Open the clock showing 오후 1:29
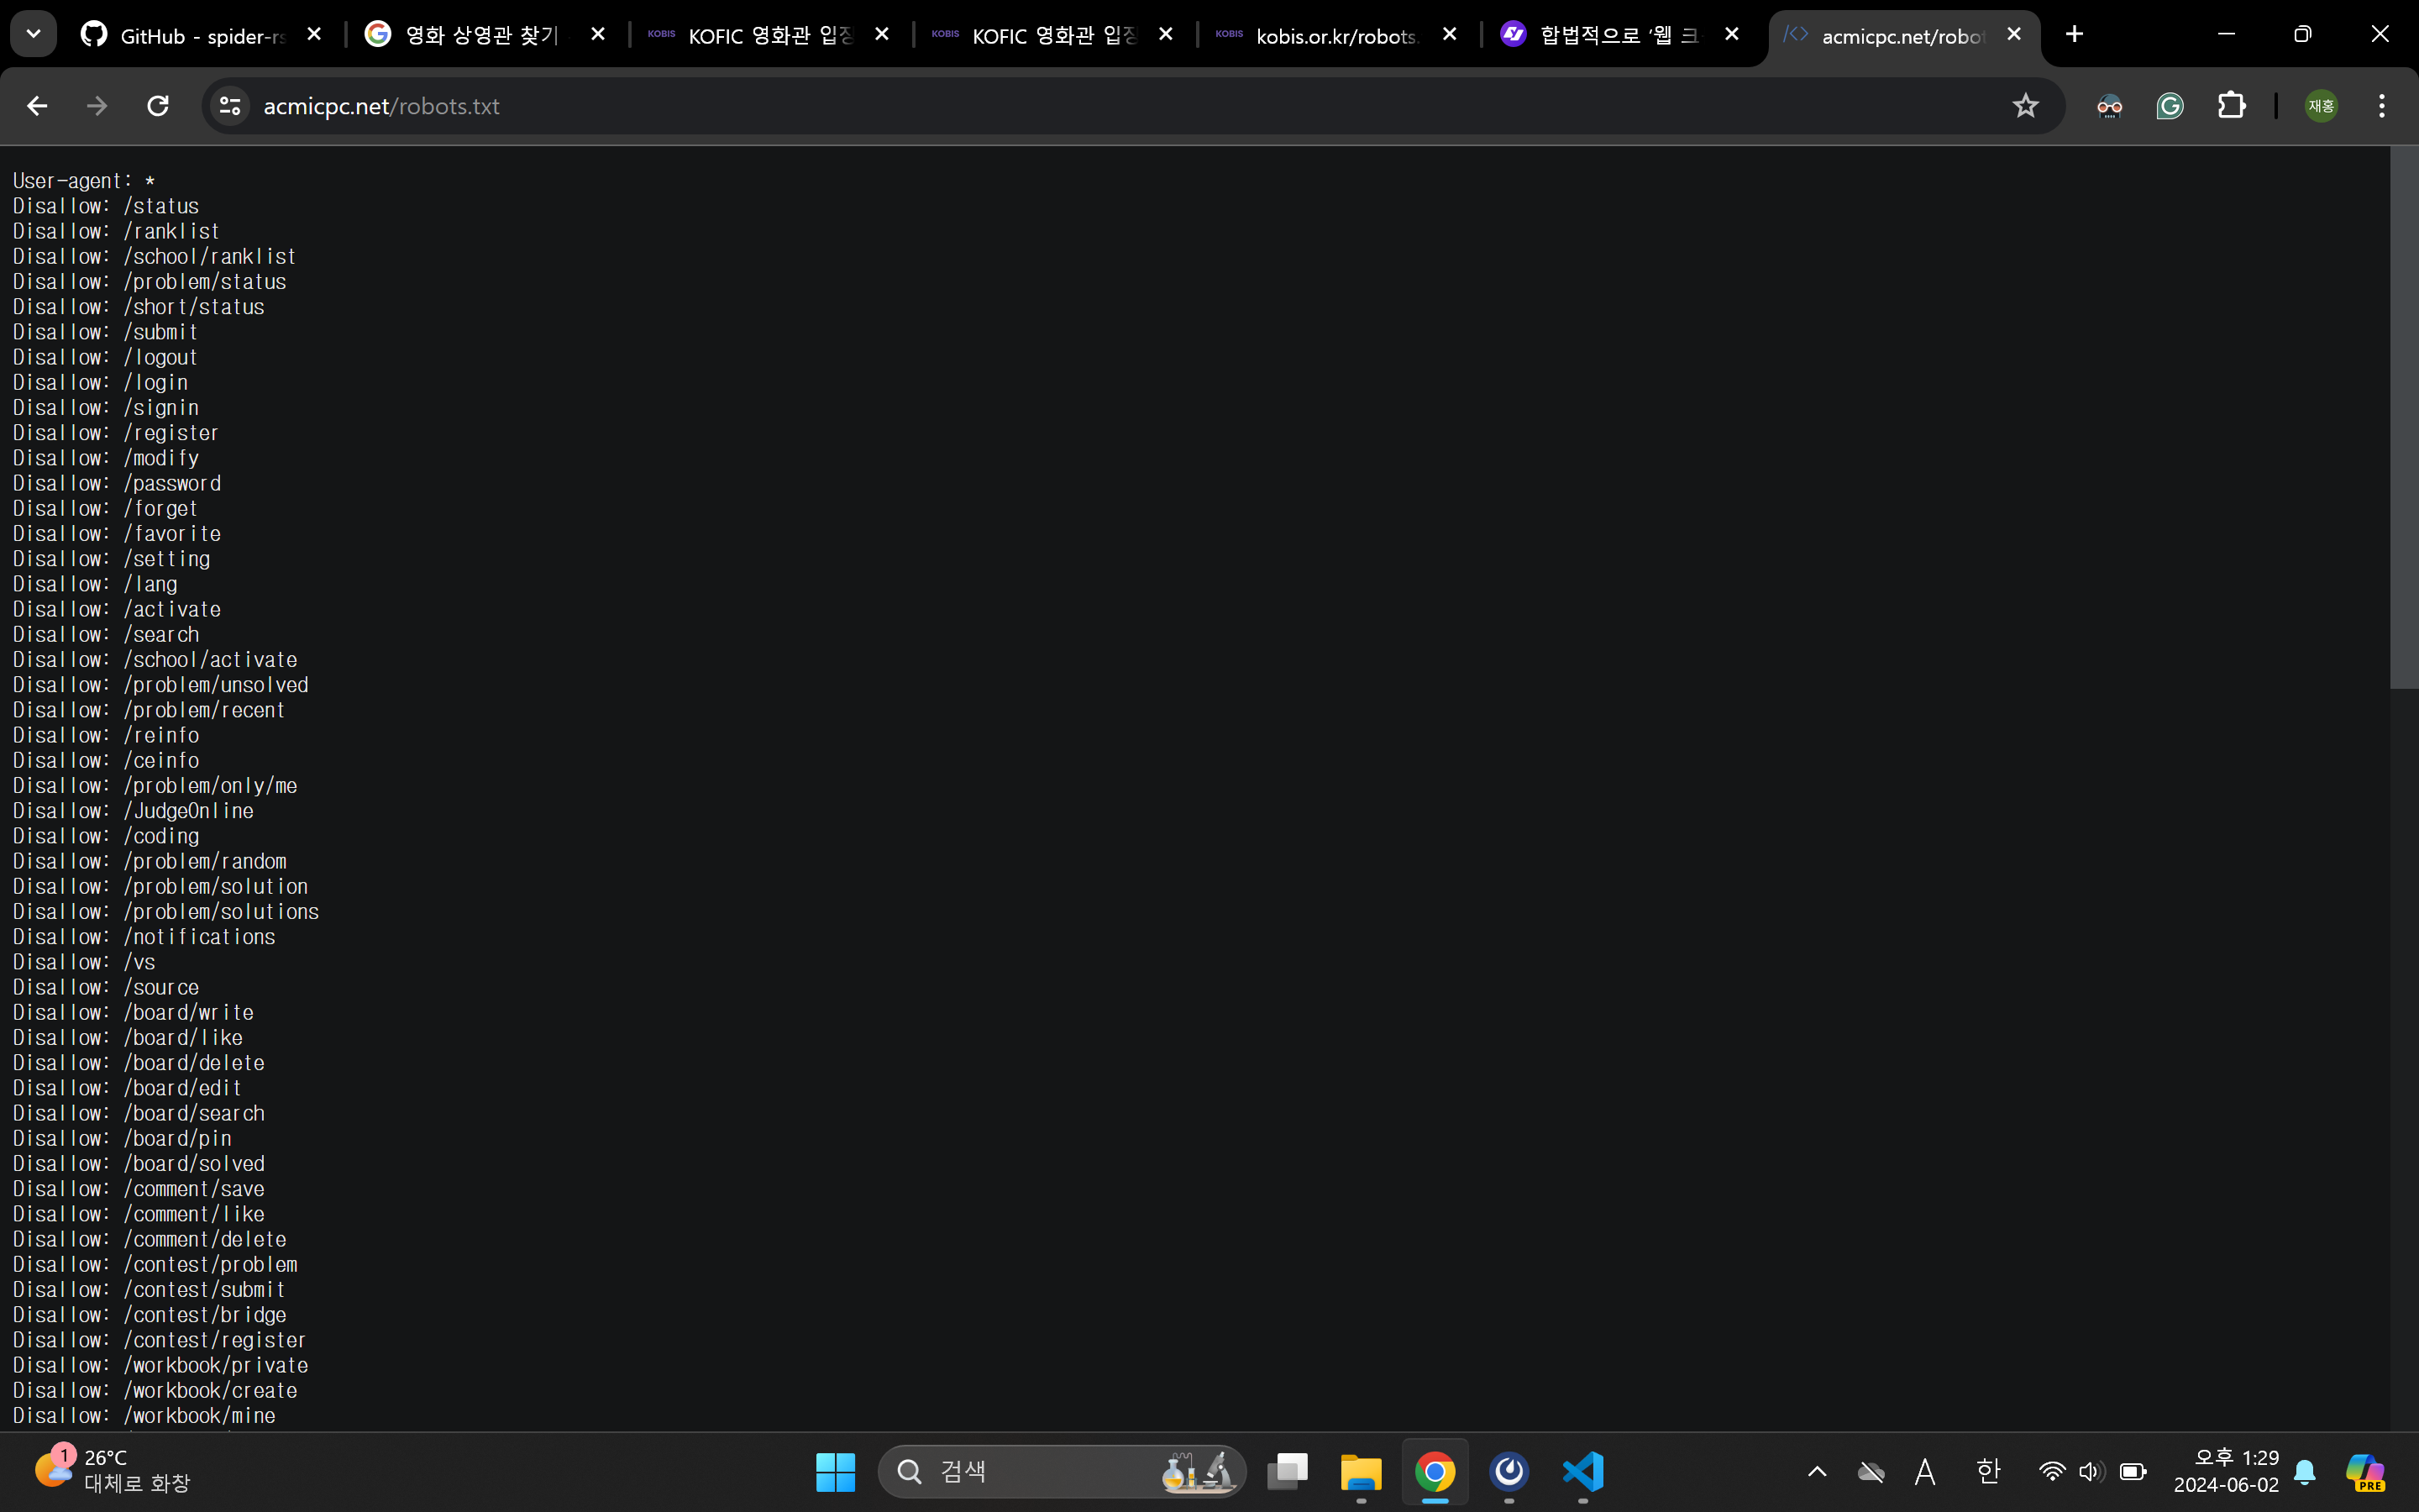 2226,1471
